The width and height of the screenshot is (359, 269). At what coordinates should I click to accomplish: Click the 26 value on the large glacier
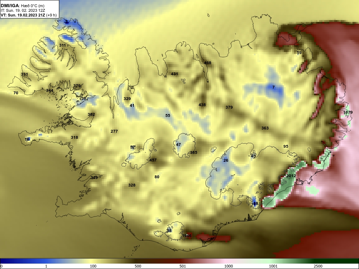pos(226,160)
